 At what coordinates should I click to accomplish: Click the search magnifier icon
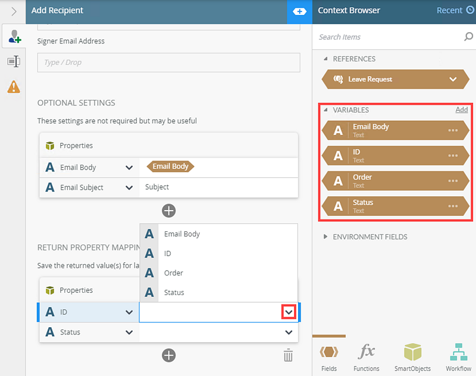[x=468, y=37]
